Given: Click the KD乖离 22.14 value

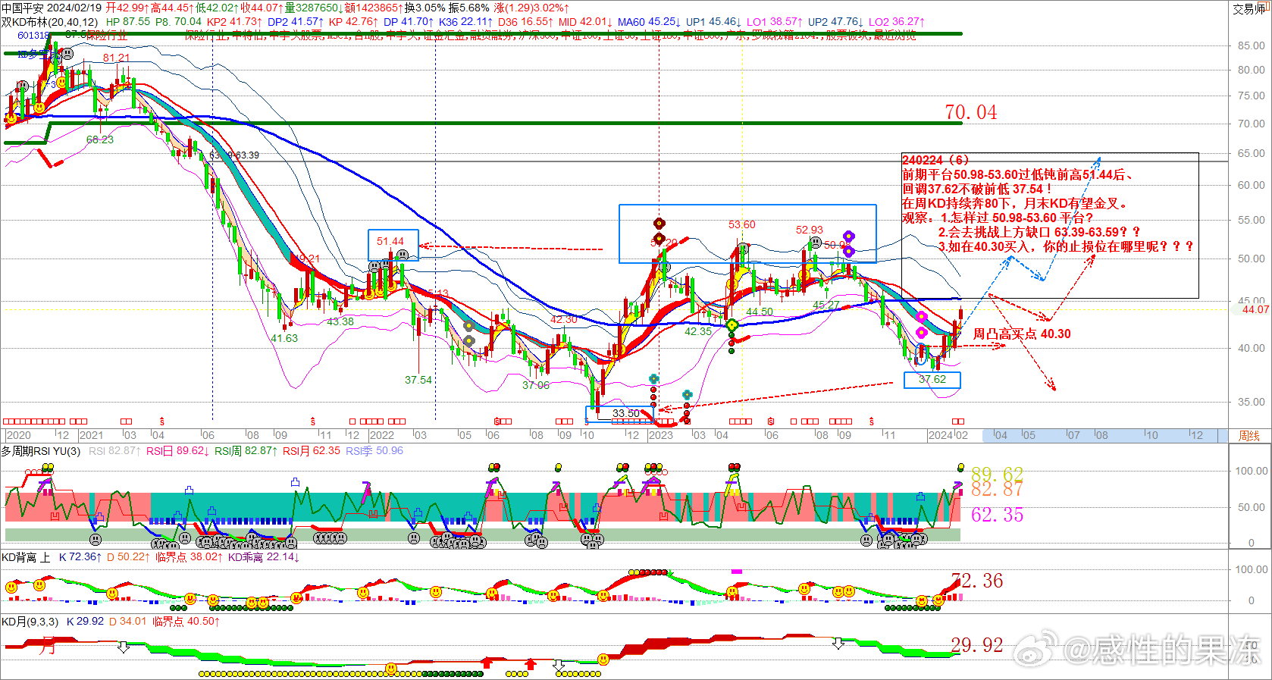Looking at the screenshot, I should (264, 557).
